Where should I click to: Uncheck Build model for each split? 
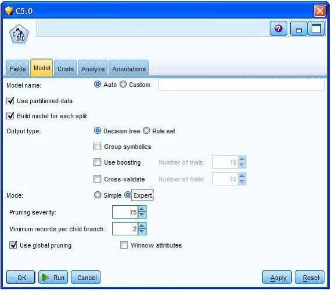pyautogui.click(x=10, y=116)
